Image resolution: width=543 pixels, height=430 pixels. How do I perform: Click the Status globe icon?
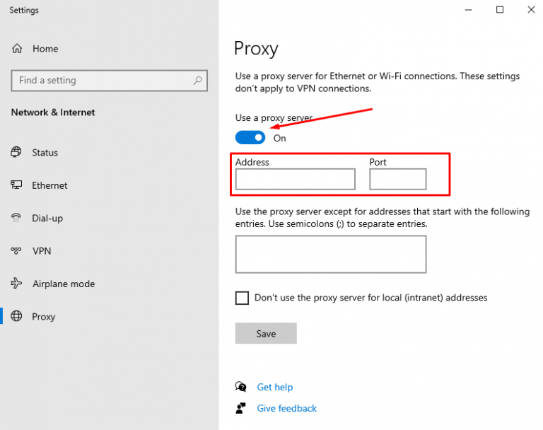click(16, 152)
